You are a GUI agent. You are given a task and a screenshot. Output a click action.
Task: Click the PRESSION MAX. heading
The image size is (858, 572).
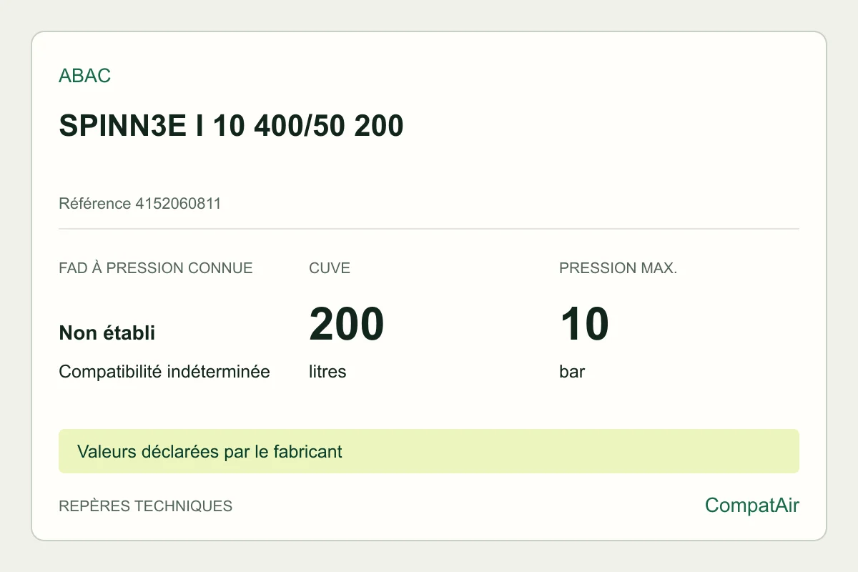[x=618, y=268]
